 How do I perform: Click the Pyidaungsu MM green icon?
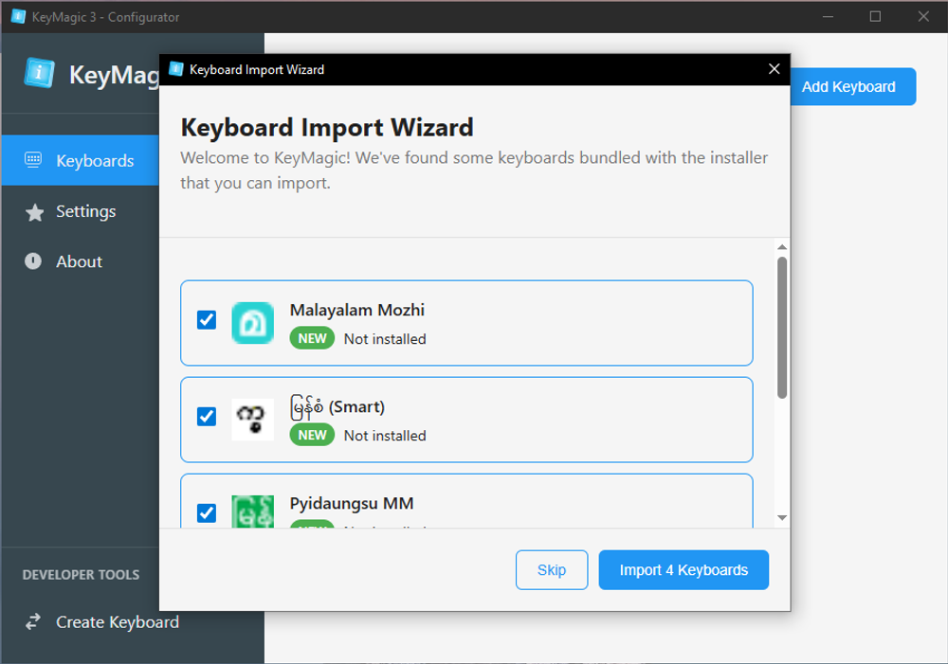(x=253, y=511)
